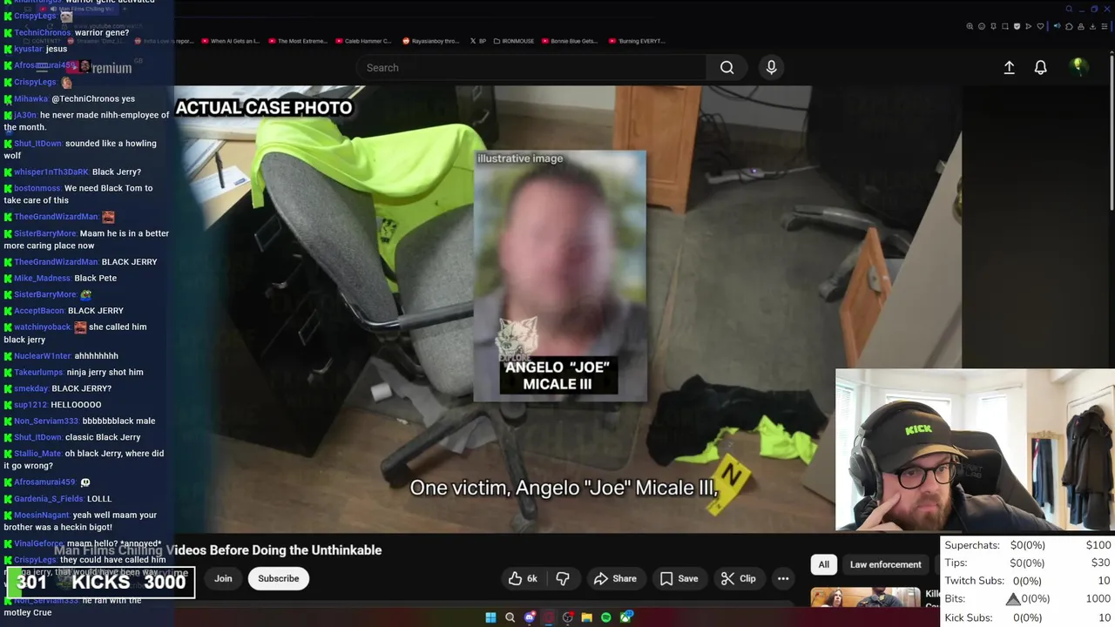Viewport: 1115px width, 627px height.
Task: Save video to playlist
Action: pyautogui.click(x=679, y=578)
